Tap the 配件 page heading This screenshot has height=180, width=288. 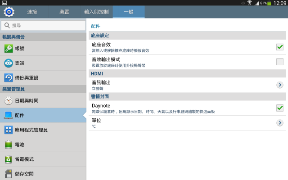pos(95,26)
